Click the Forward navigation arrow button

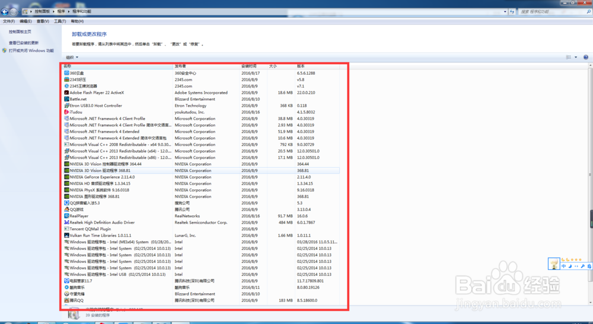[13, 12]
